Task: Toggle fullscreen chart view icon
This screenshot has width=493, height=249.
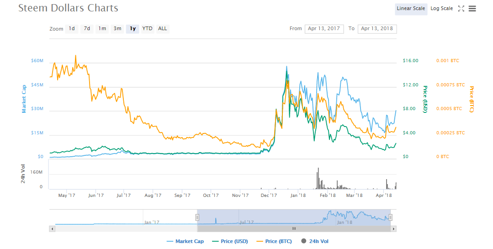Action: point(461,9)
